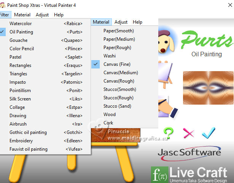Select Gothic oil painting <Gotchi> filter
Image resolution: width=234 pixels, height=183 pixels.
click(x=45, y=132)
